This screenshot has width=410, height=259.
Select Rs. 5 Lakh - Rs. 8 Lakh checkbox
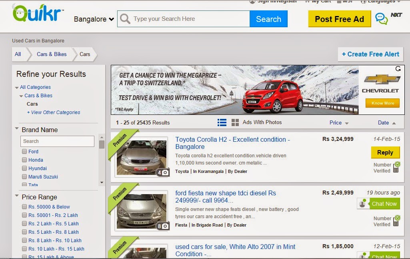pos(24,232)
